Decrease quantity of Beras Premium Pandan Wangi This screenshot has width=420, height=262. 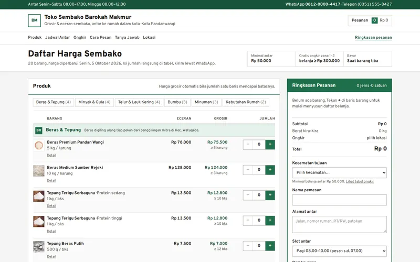[x=248, y=145]
